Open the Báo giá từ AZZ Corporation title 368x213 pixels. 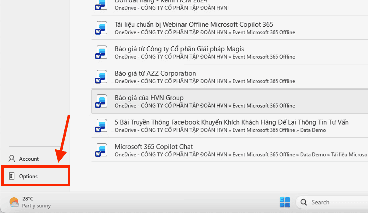pos(155,73)
